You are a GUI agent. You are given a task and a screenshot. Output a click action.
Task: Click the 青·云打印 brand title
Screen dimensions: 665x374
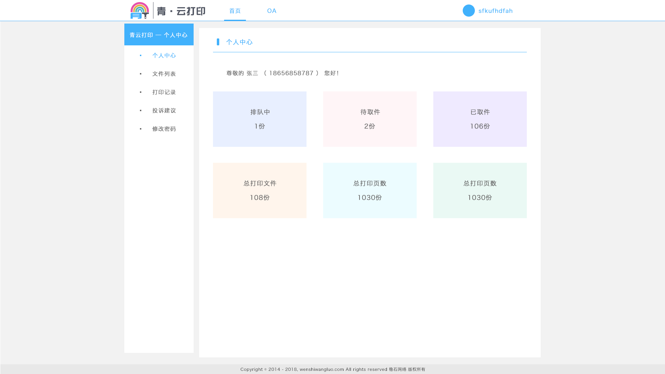[181, 11]
